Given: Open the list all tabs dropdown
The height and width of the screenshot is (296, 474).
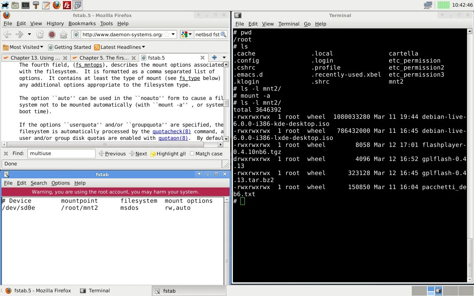Looking at the screenshot, I should click(x=224, y=58).
